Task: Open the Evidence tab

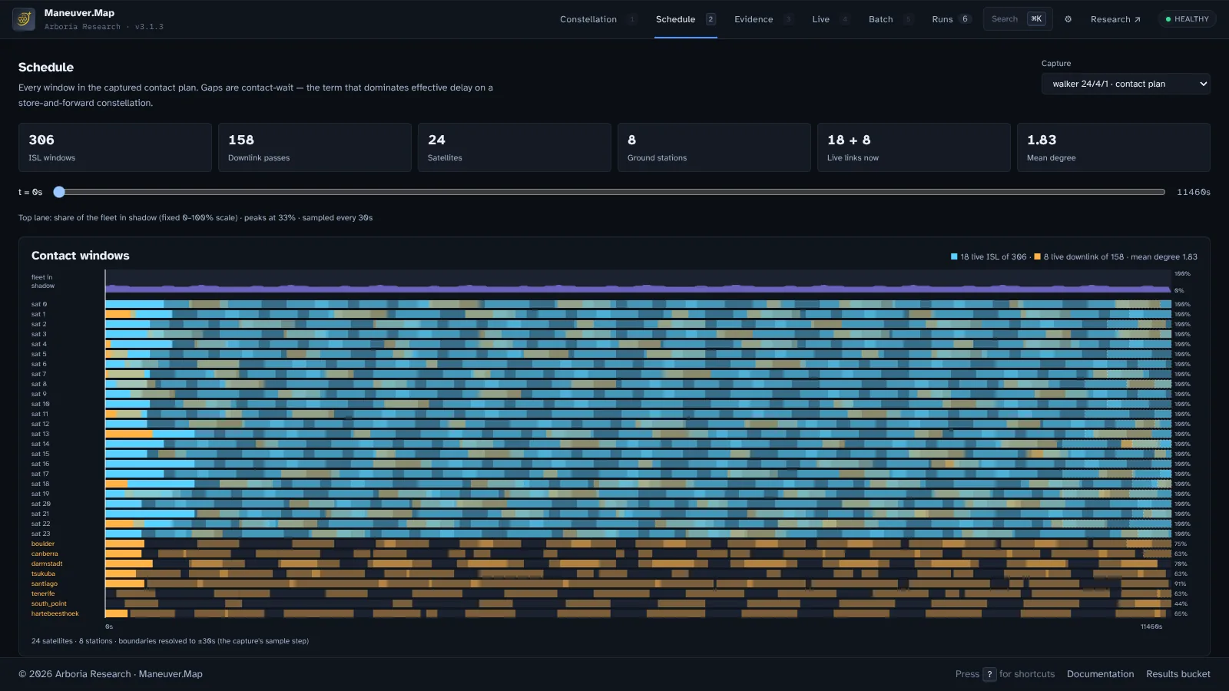Action: pos(763,19)
